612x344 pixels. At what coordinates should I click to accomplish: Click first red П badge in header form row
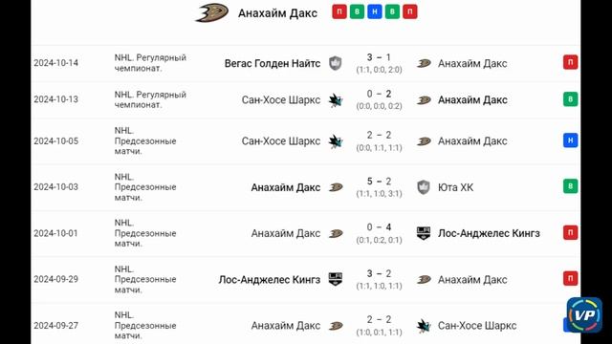point(339,11)
